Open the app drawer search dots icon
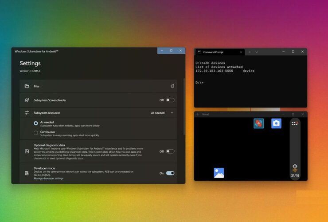The image size is (328, 222). coord(295,123)
